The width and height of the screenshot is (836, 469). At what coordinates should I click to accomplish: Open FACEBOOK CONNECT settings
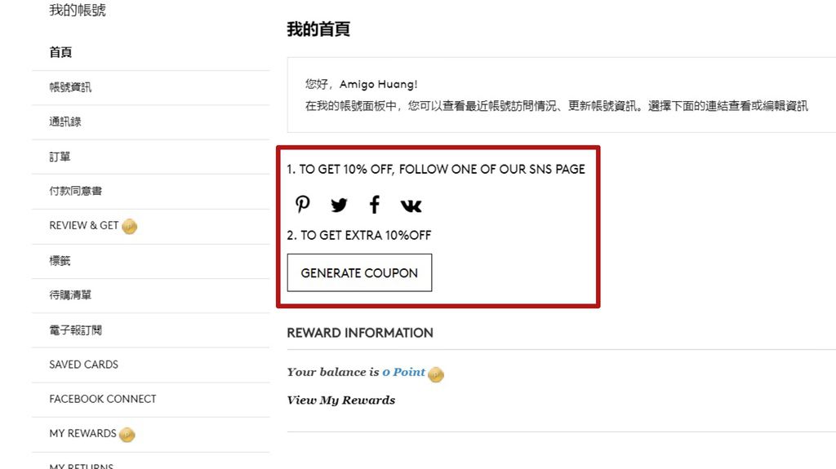103,399
